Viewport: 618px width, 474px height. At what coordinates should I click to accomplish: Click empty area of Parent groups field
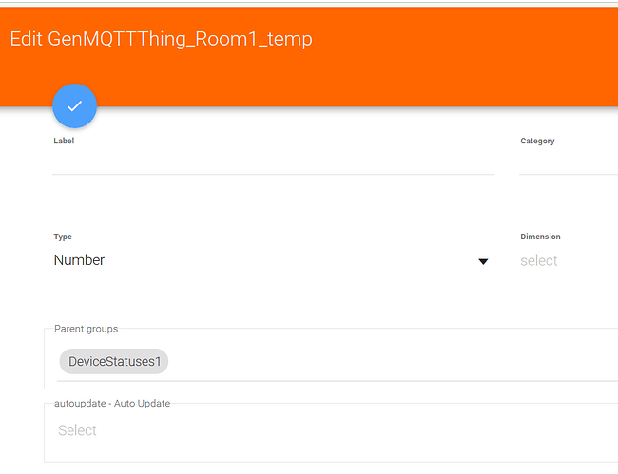click(x=390, y=362)
